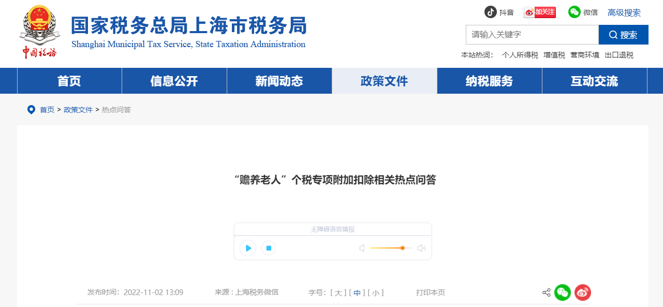Open the 新闻动态 section
The image size is (663, 307).
(279, 81)
